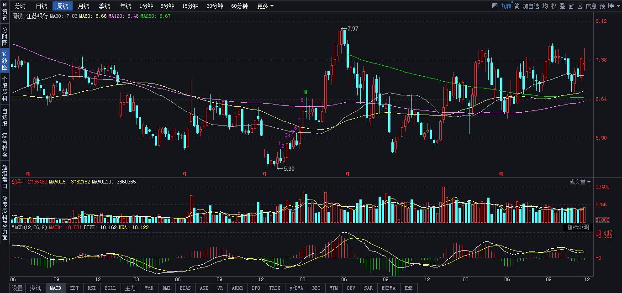Toggle moving averages with the 均 switch
This screenshot has width=622, height=293.
pyautogui.click(x=545, y=5)
